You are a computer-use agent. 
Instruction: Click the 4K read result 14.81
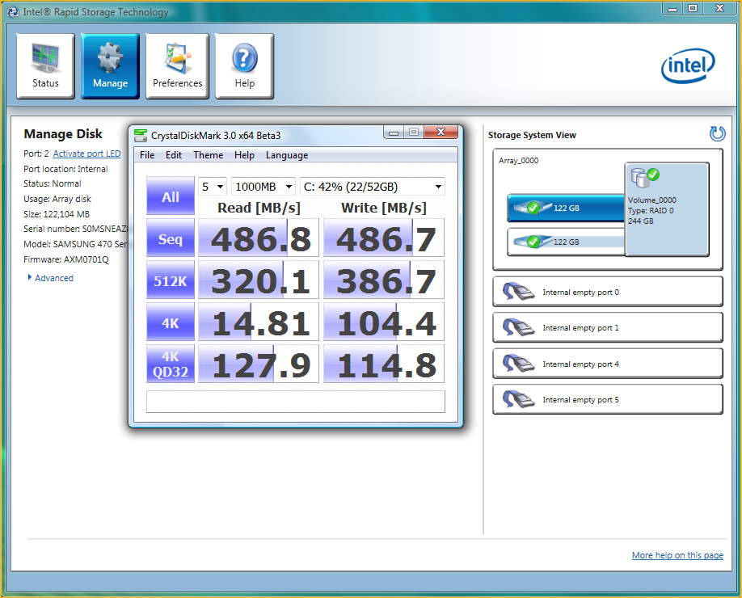click(259, 322)
